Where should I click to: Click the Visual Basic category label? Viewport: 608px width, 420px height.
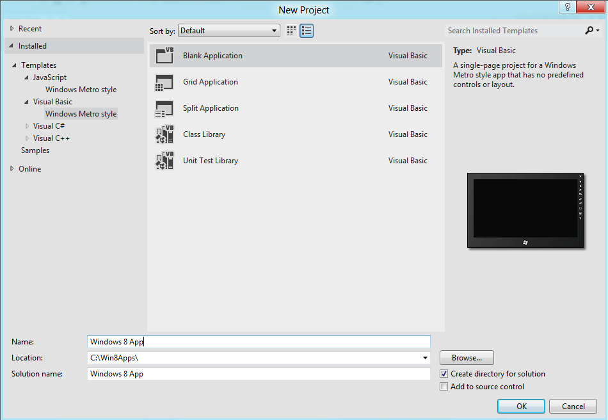pyautogui.click(x=52, y=102)
